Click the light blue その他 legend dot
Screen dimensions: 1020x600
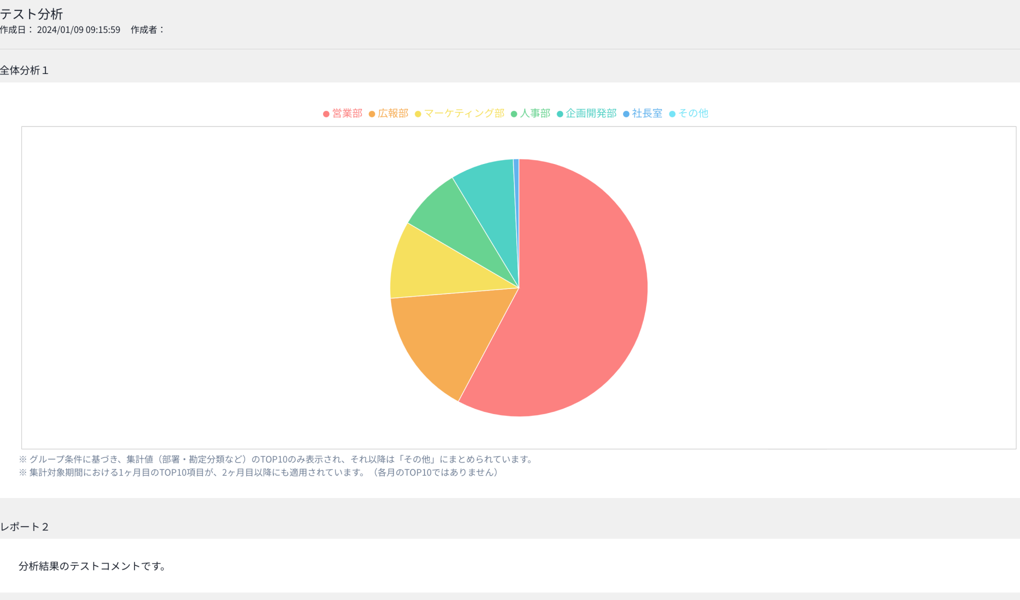click(672, 114)
